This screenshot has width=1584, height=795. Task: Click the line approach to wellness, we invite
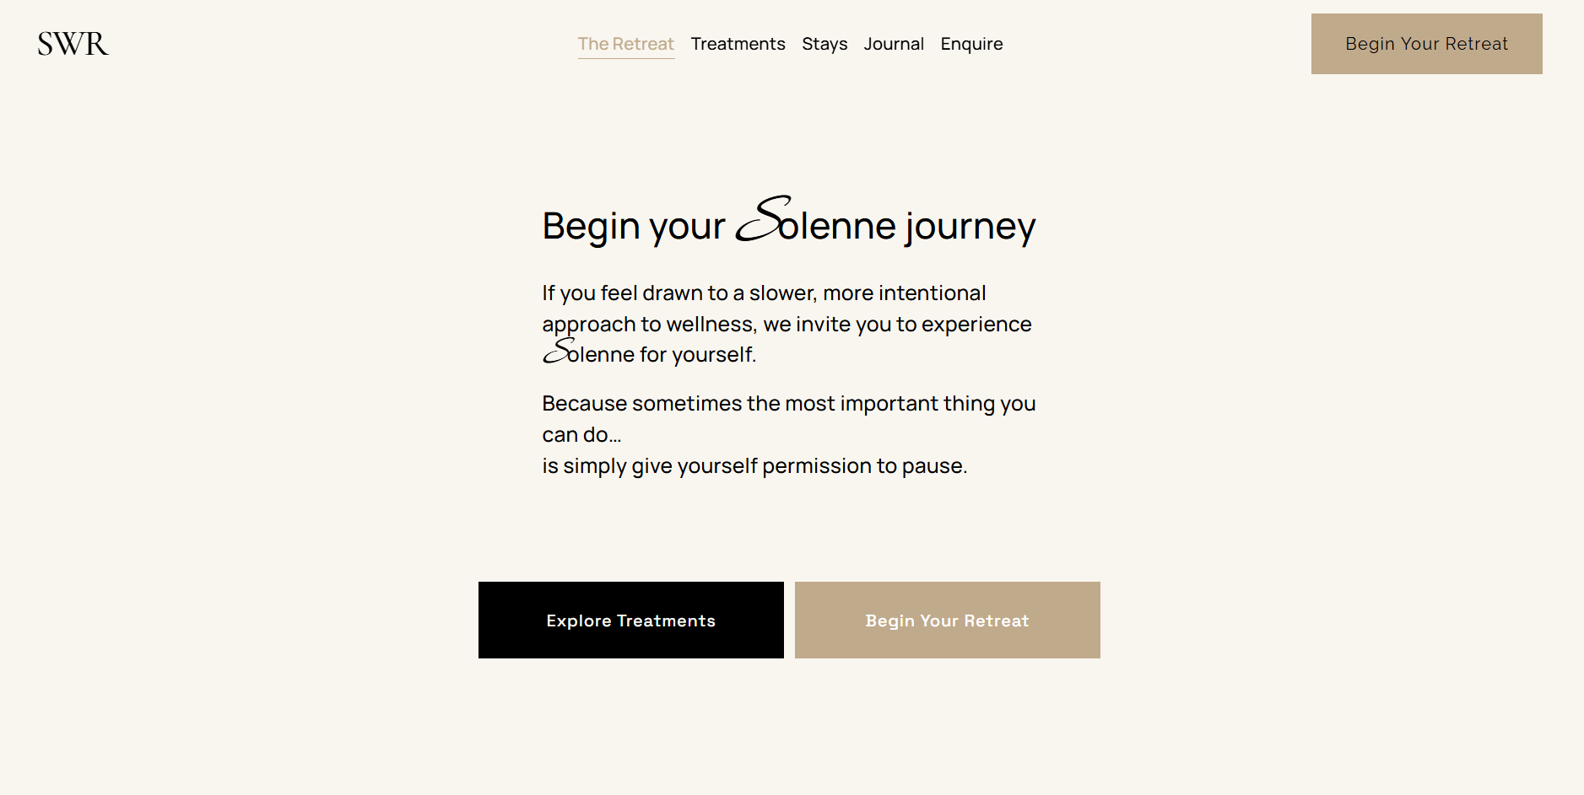(x=787, y=325)
